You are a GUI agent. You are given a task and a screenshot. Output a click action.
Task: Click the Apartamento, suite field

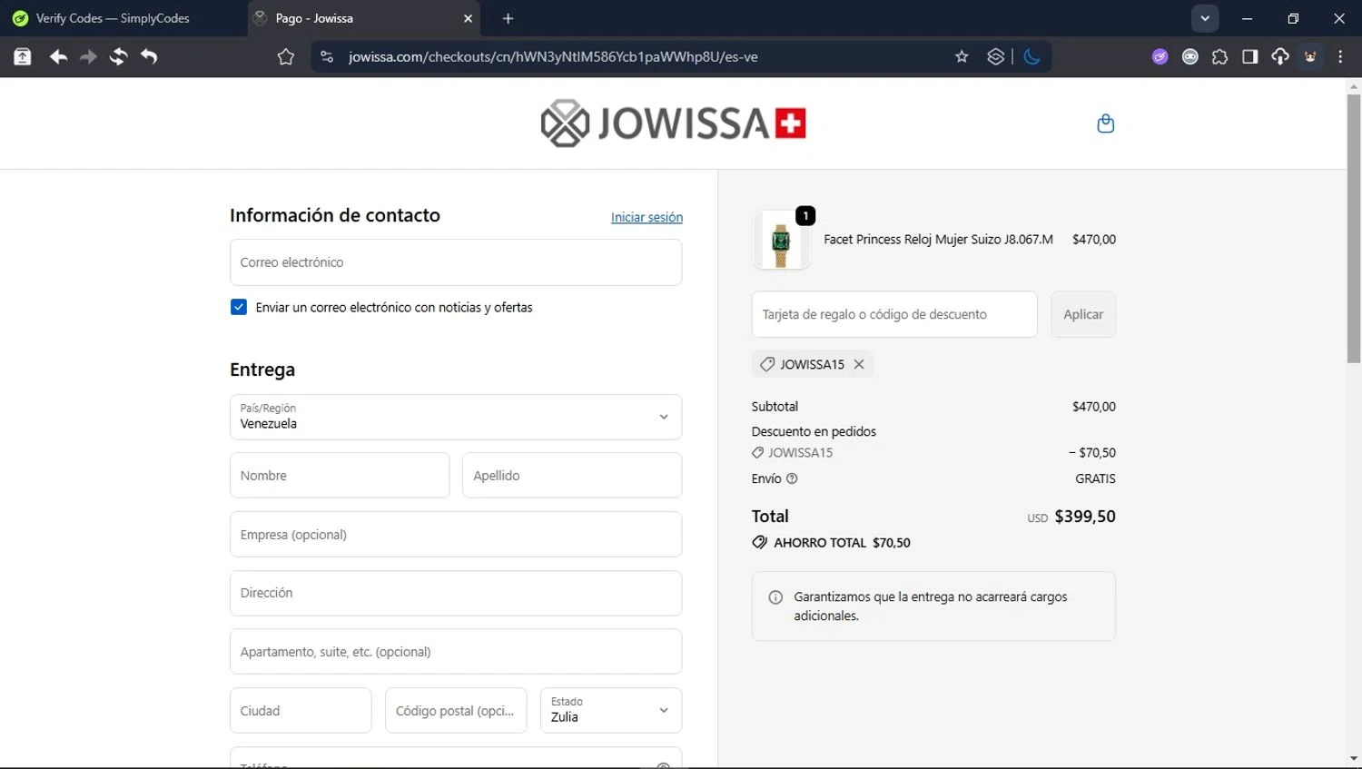(x=456, y=651)
